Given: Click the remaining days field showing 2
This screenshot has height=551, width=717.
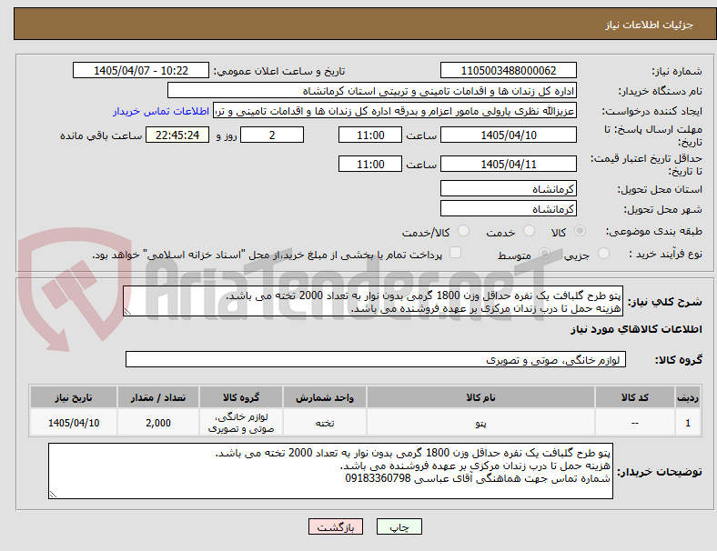Looking at the screenshot, I should click(272, 135).
